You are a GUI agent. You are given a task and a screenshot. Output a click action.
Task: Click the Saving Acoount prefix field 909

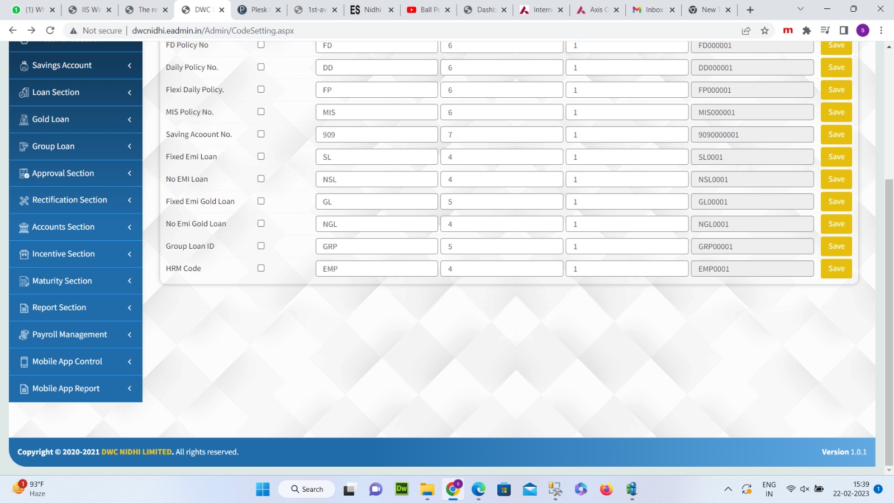377,135
